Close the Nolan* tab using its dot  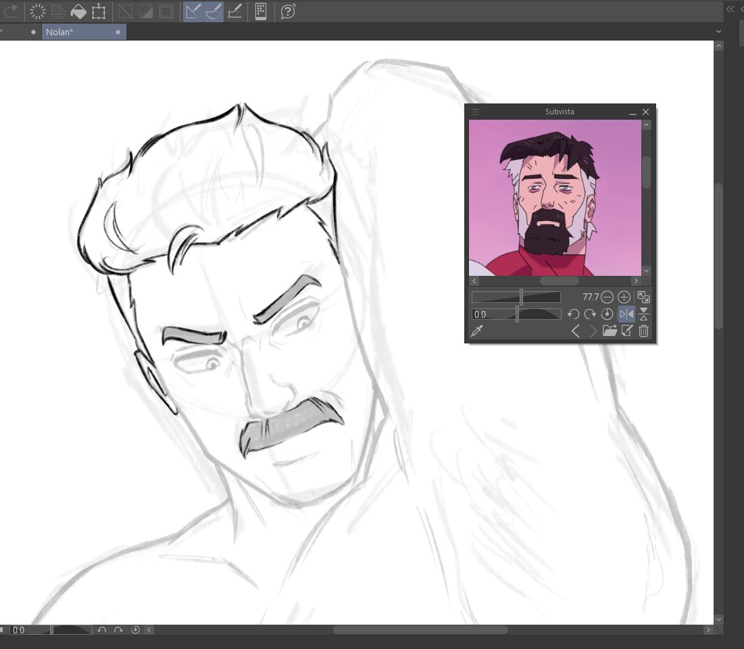click(118, 32)
